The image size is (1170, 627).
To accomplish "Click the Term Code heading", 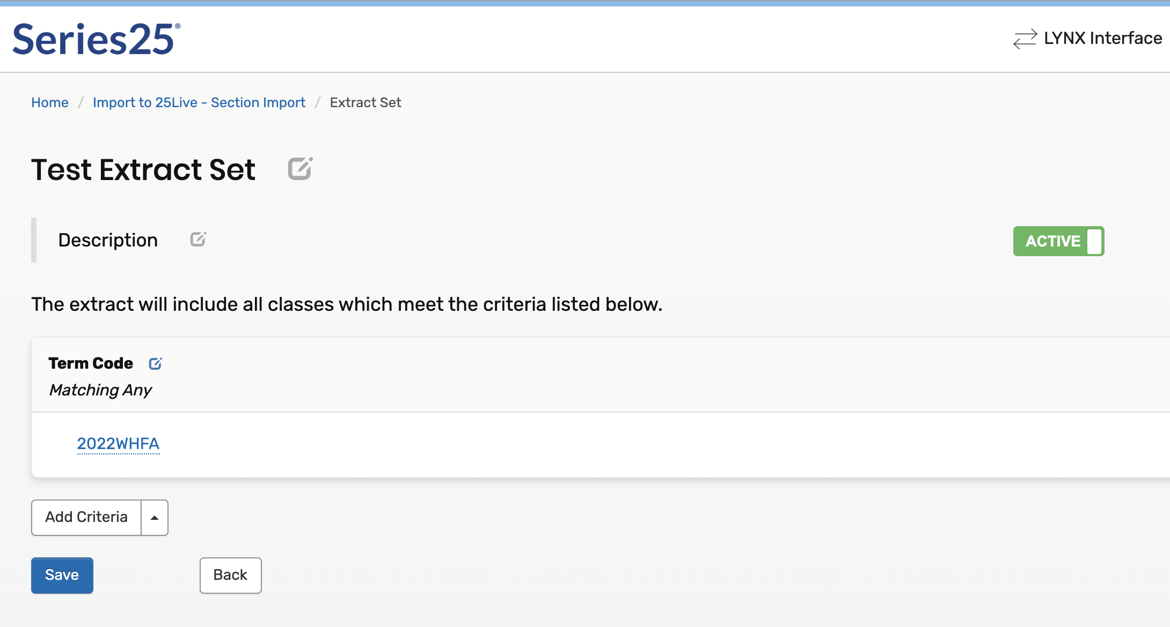I will [x=91, y=363].
